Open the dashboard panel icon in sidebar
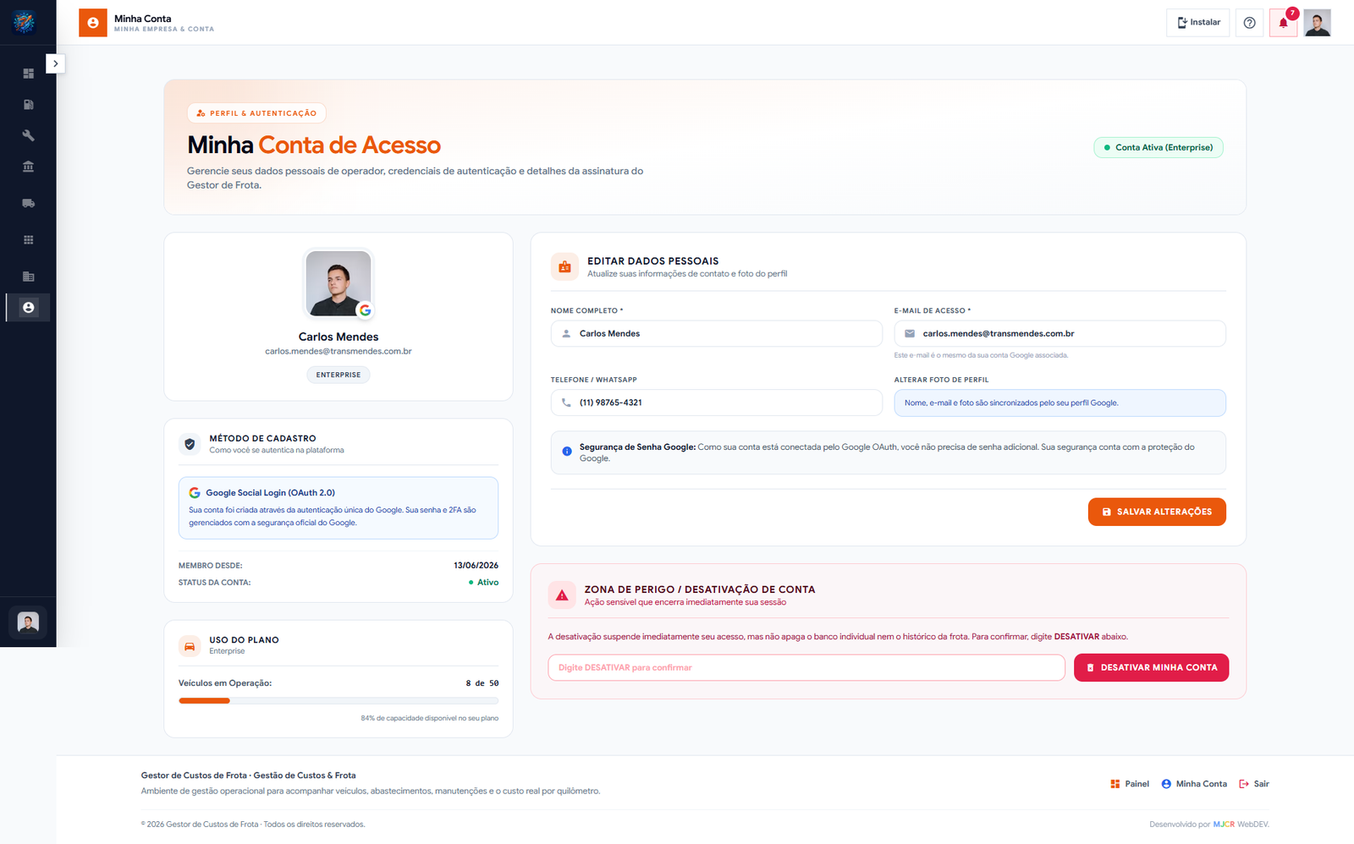The height and width of the screenshot is (844, 1354). [28, 74]
